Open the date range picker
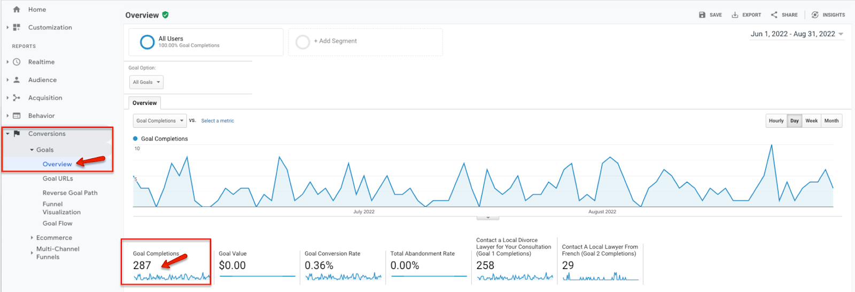Screen dimensions: 855x292 pos(797,34)
